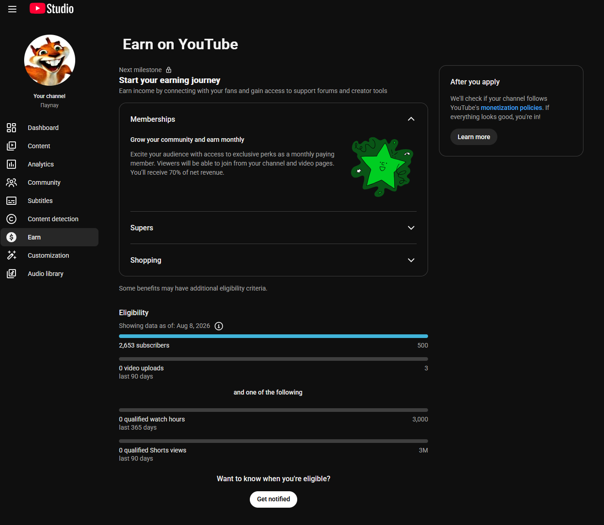Image resolution: width=604 pixels, height=525 pixels.
Task: Click the Subtitles icon
Action: tap(11, 201)
